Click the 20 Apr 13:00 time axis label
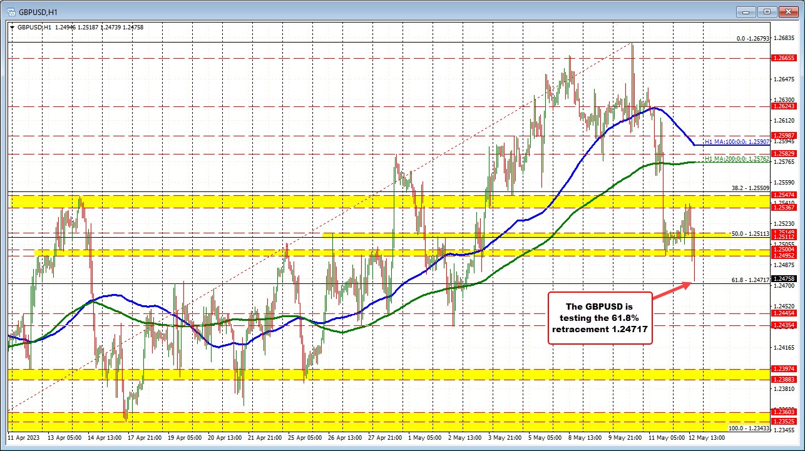This screenshot has width=805, height=451. click(225, 437)
